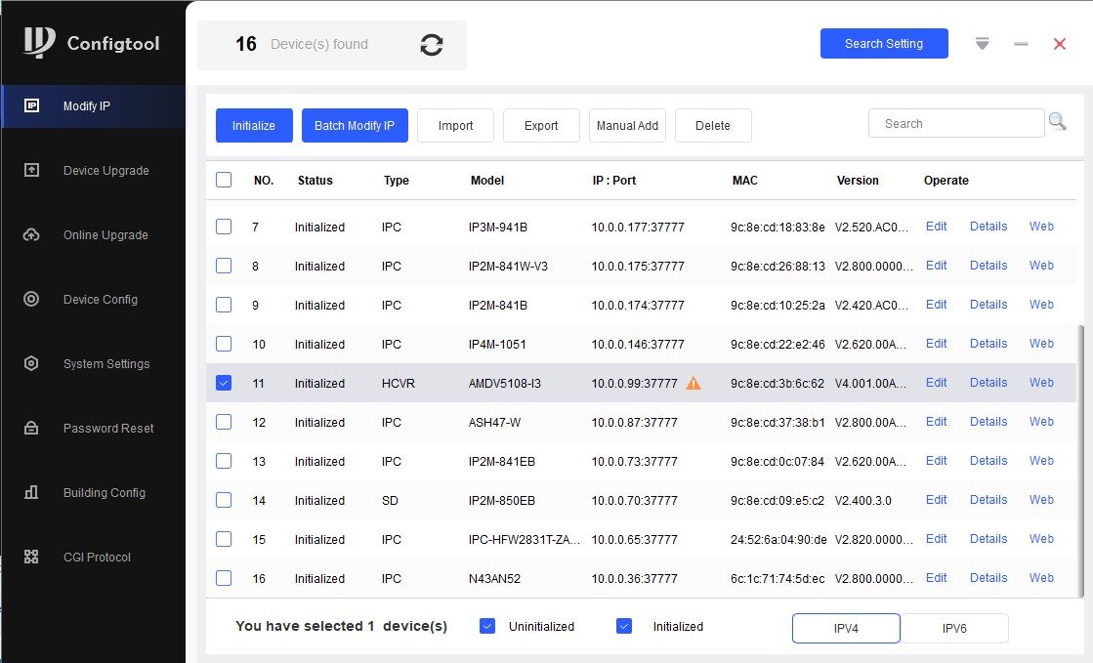Click version V2.400.3.0

862,501
